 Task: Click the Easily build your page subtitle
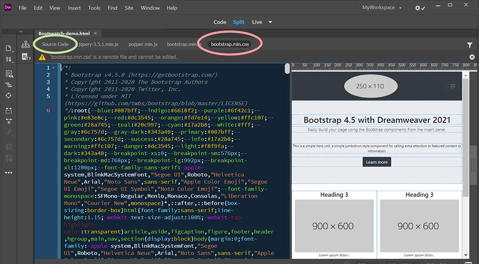pyautogui.click(x=376, y=129)
